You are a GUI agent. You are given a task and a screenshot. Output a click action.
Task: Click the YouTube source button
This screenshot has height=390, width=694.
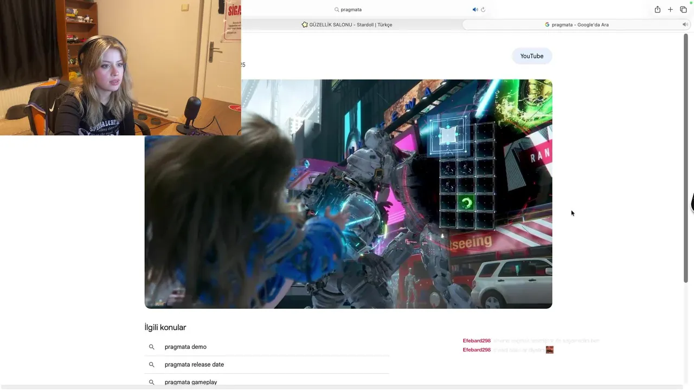tap(531, 56)
